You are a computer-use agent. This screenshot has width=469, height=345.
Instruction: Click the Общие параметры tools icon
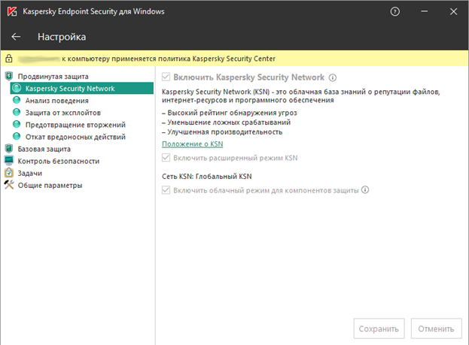(x=9, y=185)
